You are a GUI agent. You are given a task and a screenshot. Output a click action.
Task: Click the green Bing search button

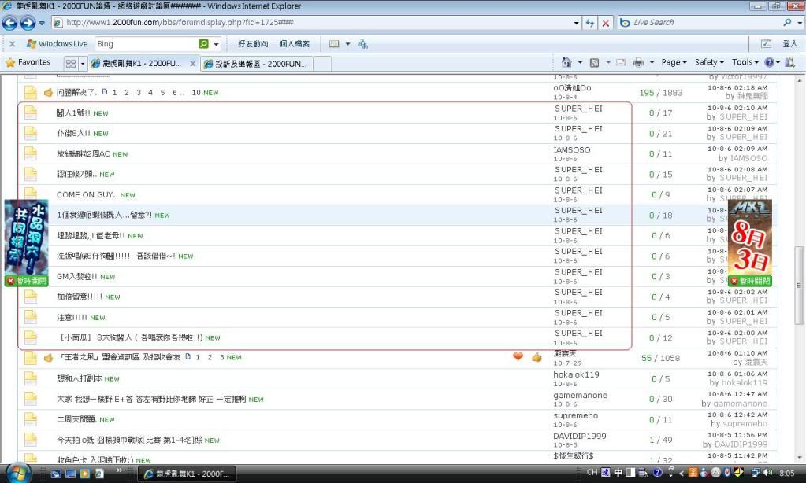click(x=204, y=44)
